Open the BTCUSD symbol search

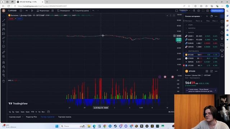click(x=13, y=11)
